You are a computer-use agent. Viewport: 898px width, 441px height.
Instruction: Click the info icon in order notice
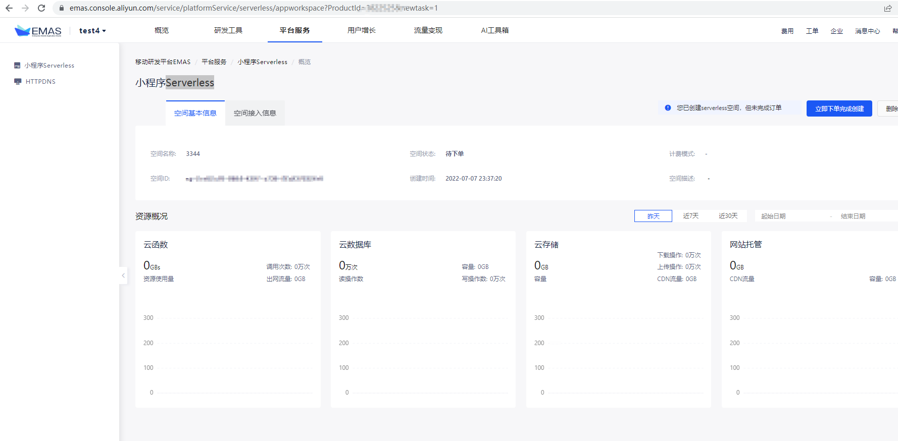tap(668, 108)
